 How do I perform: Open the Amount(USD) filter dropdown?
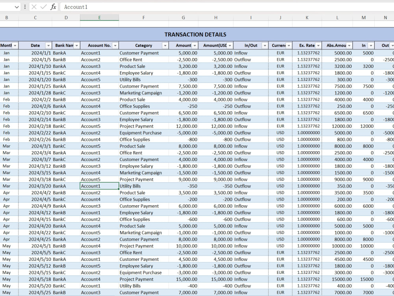click(230, 45)
